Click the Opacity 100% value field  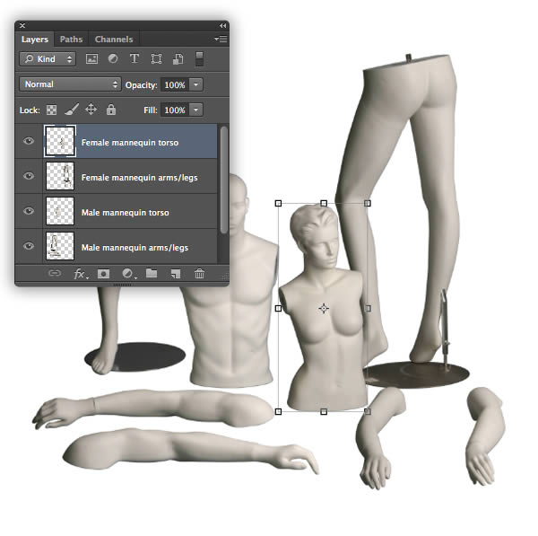175,84
